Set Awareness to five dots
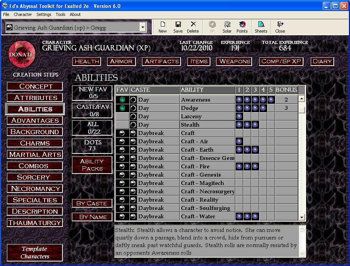 tap(271, 100)
